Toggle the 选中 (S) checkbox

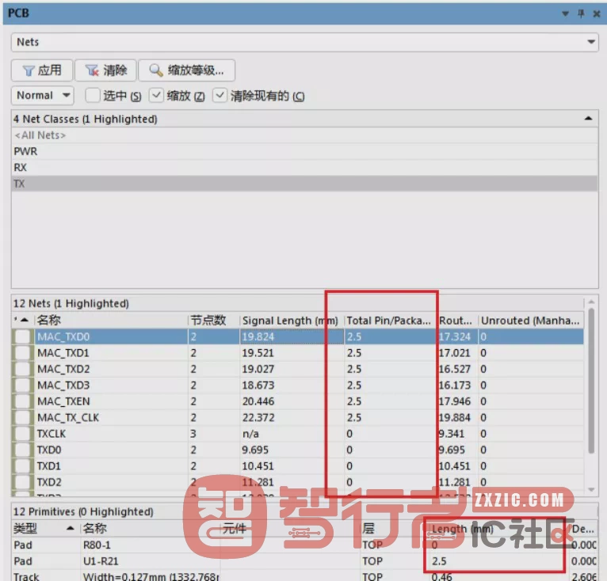click(93, 95)
